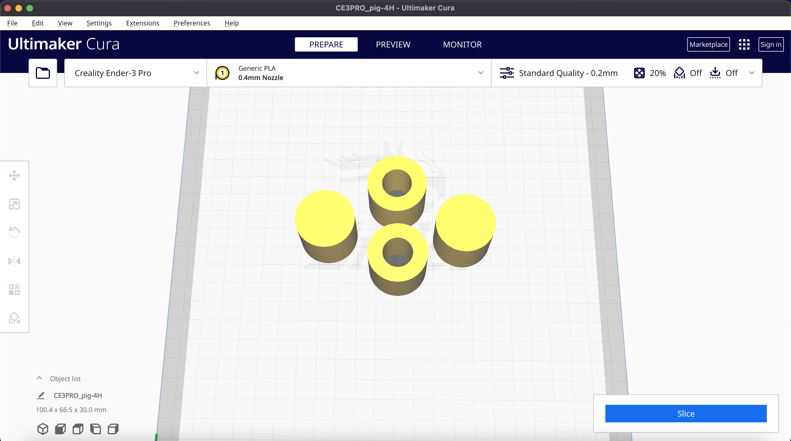Open the Preferences menu

pyautogui.click(x=192, y=23)
